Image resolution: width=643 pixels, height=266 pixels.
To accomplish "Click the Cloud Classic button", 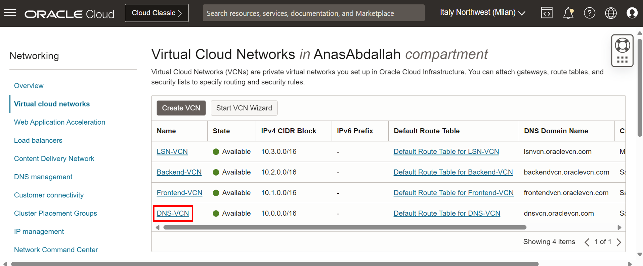I will pyautogui.click(x=157, y=13).
